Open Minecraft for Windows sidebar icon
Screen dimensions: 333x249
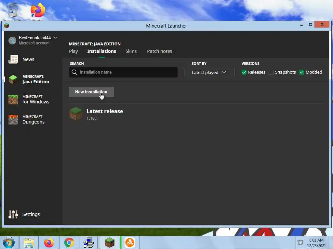(13, 100)
